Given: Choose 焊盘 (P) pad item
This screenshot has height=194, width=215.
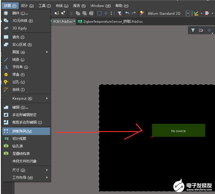Looking at the screenshot, I should 26,75.
